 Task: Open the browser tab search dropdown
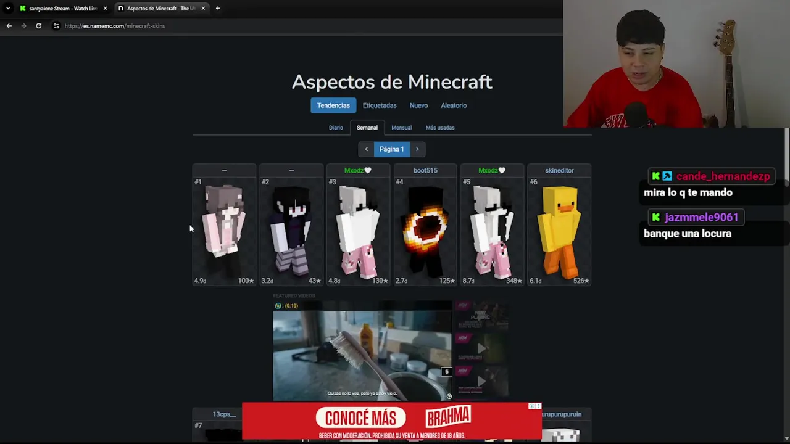pos(8,9)
